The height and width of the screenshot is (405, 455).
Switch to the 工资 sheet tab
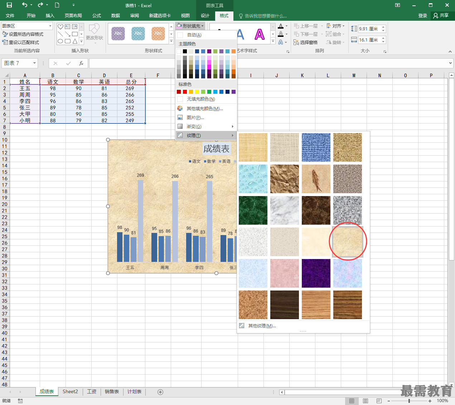(92, 391)
